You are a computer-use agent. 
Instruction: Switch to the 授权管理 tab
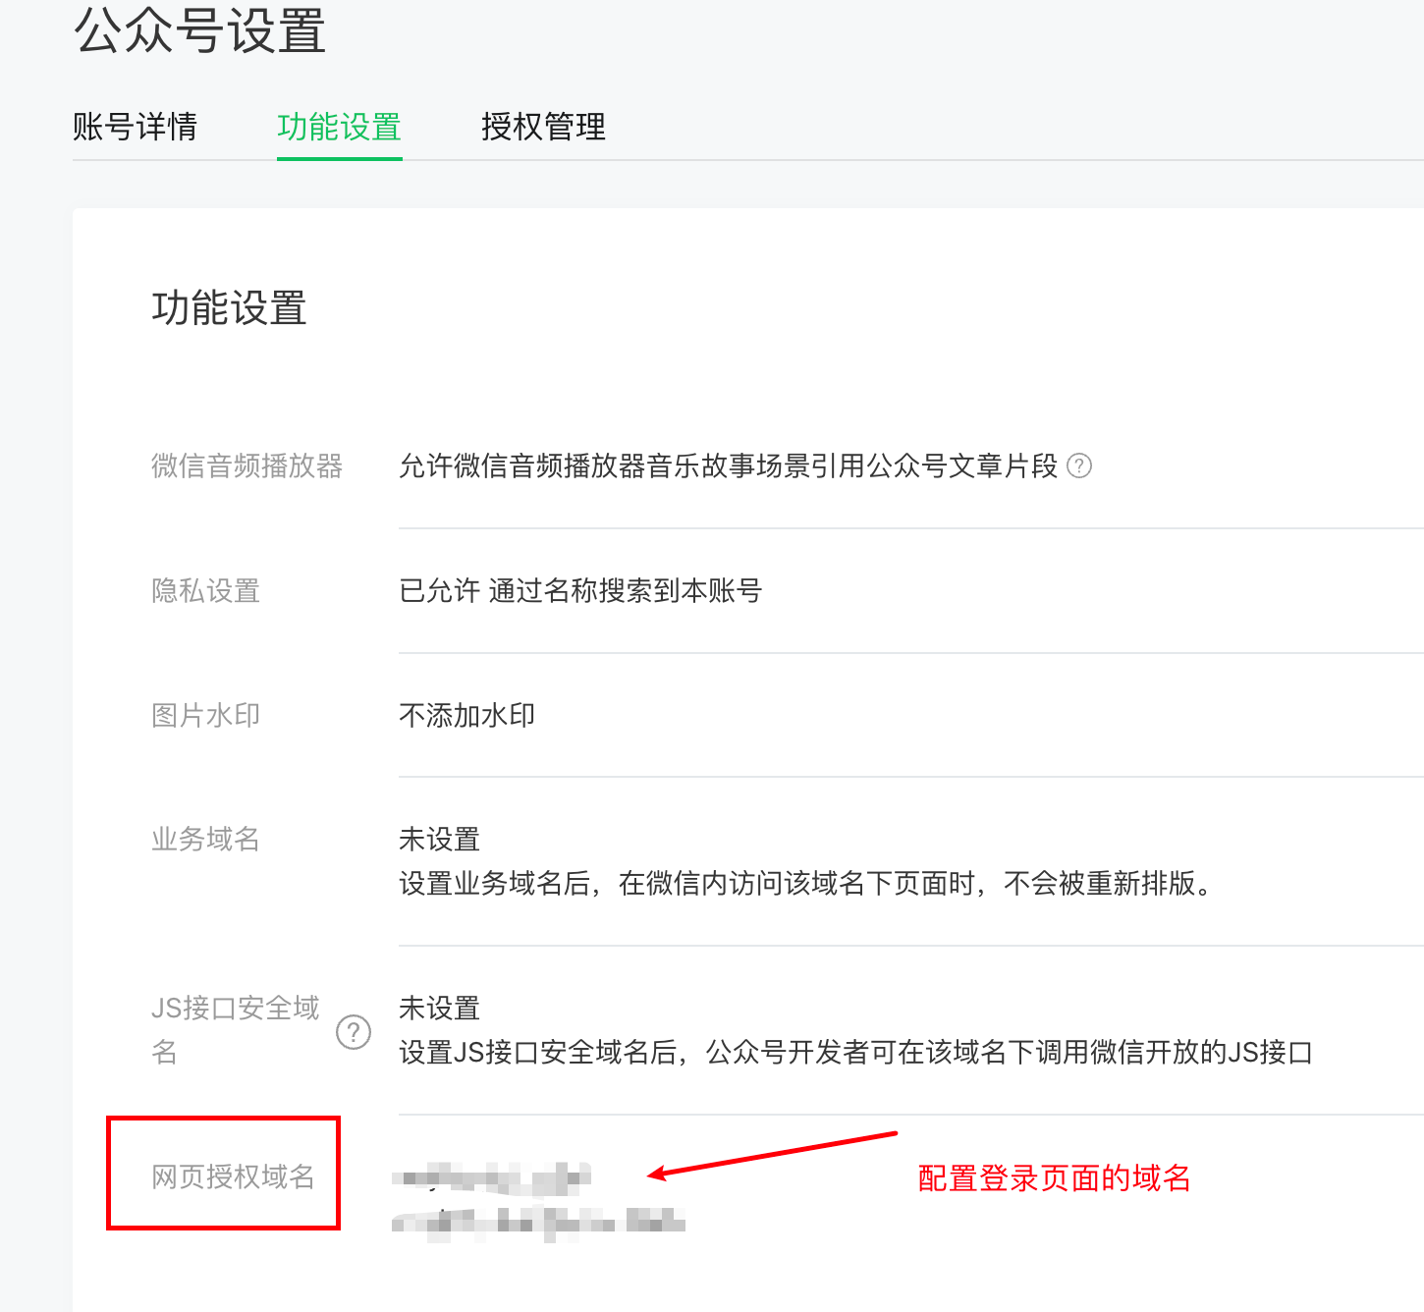543,127
